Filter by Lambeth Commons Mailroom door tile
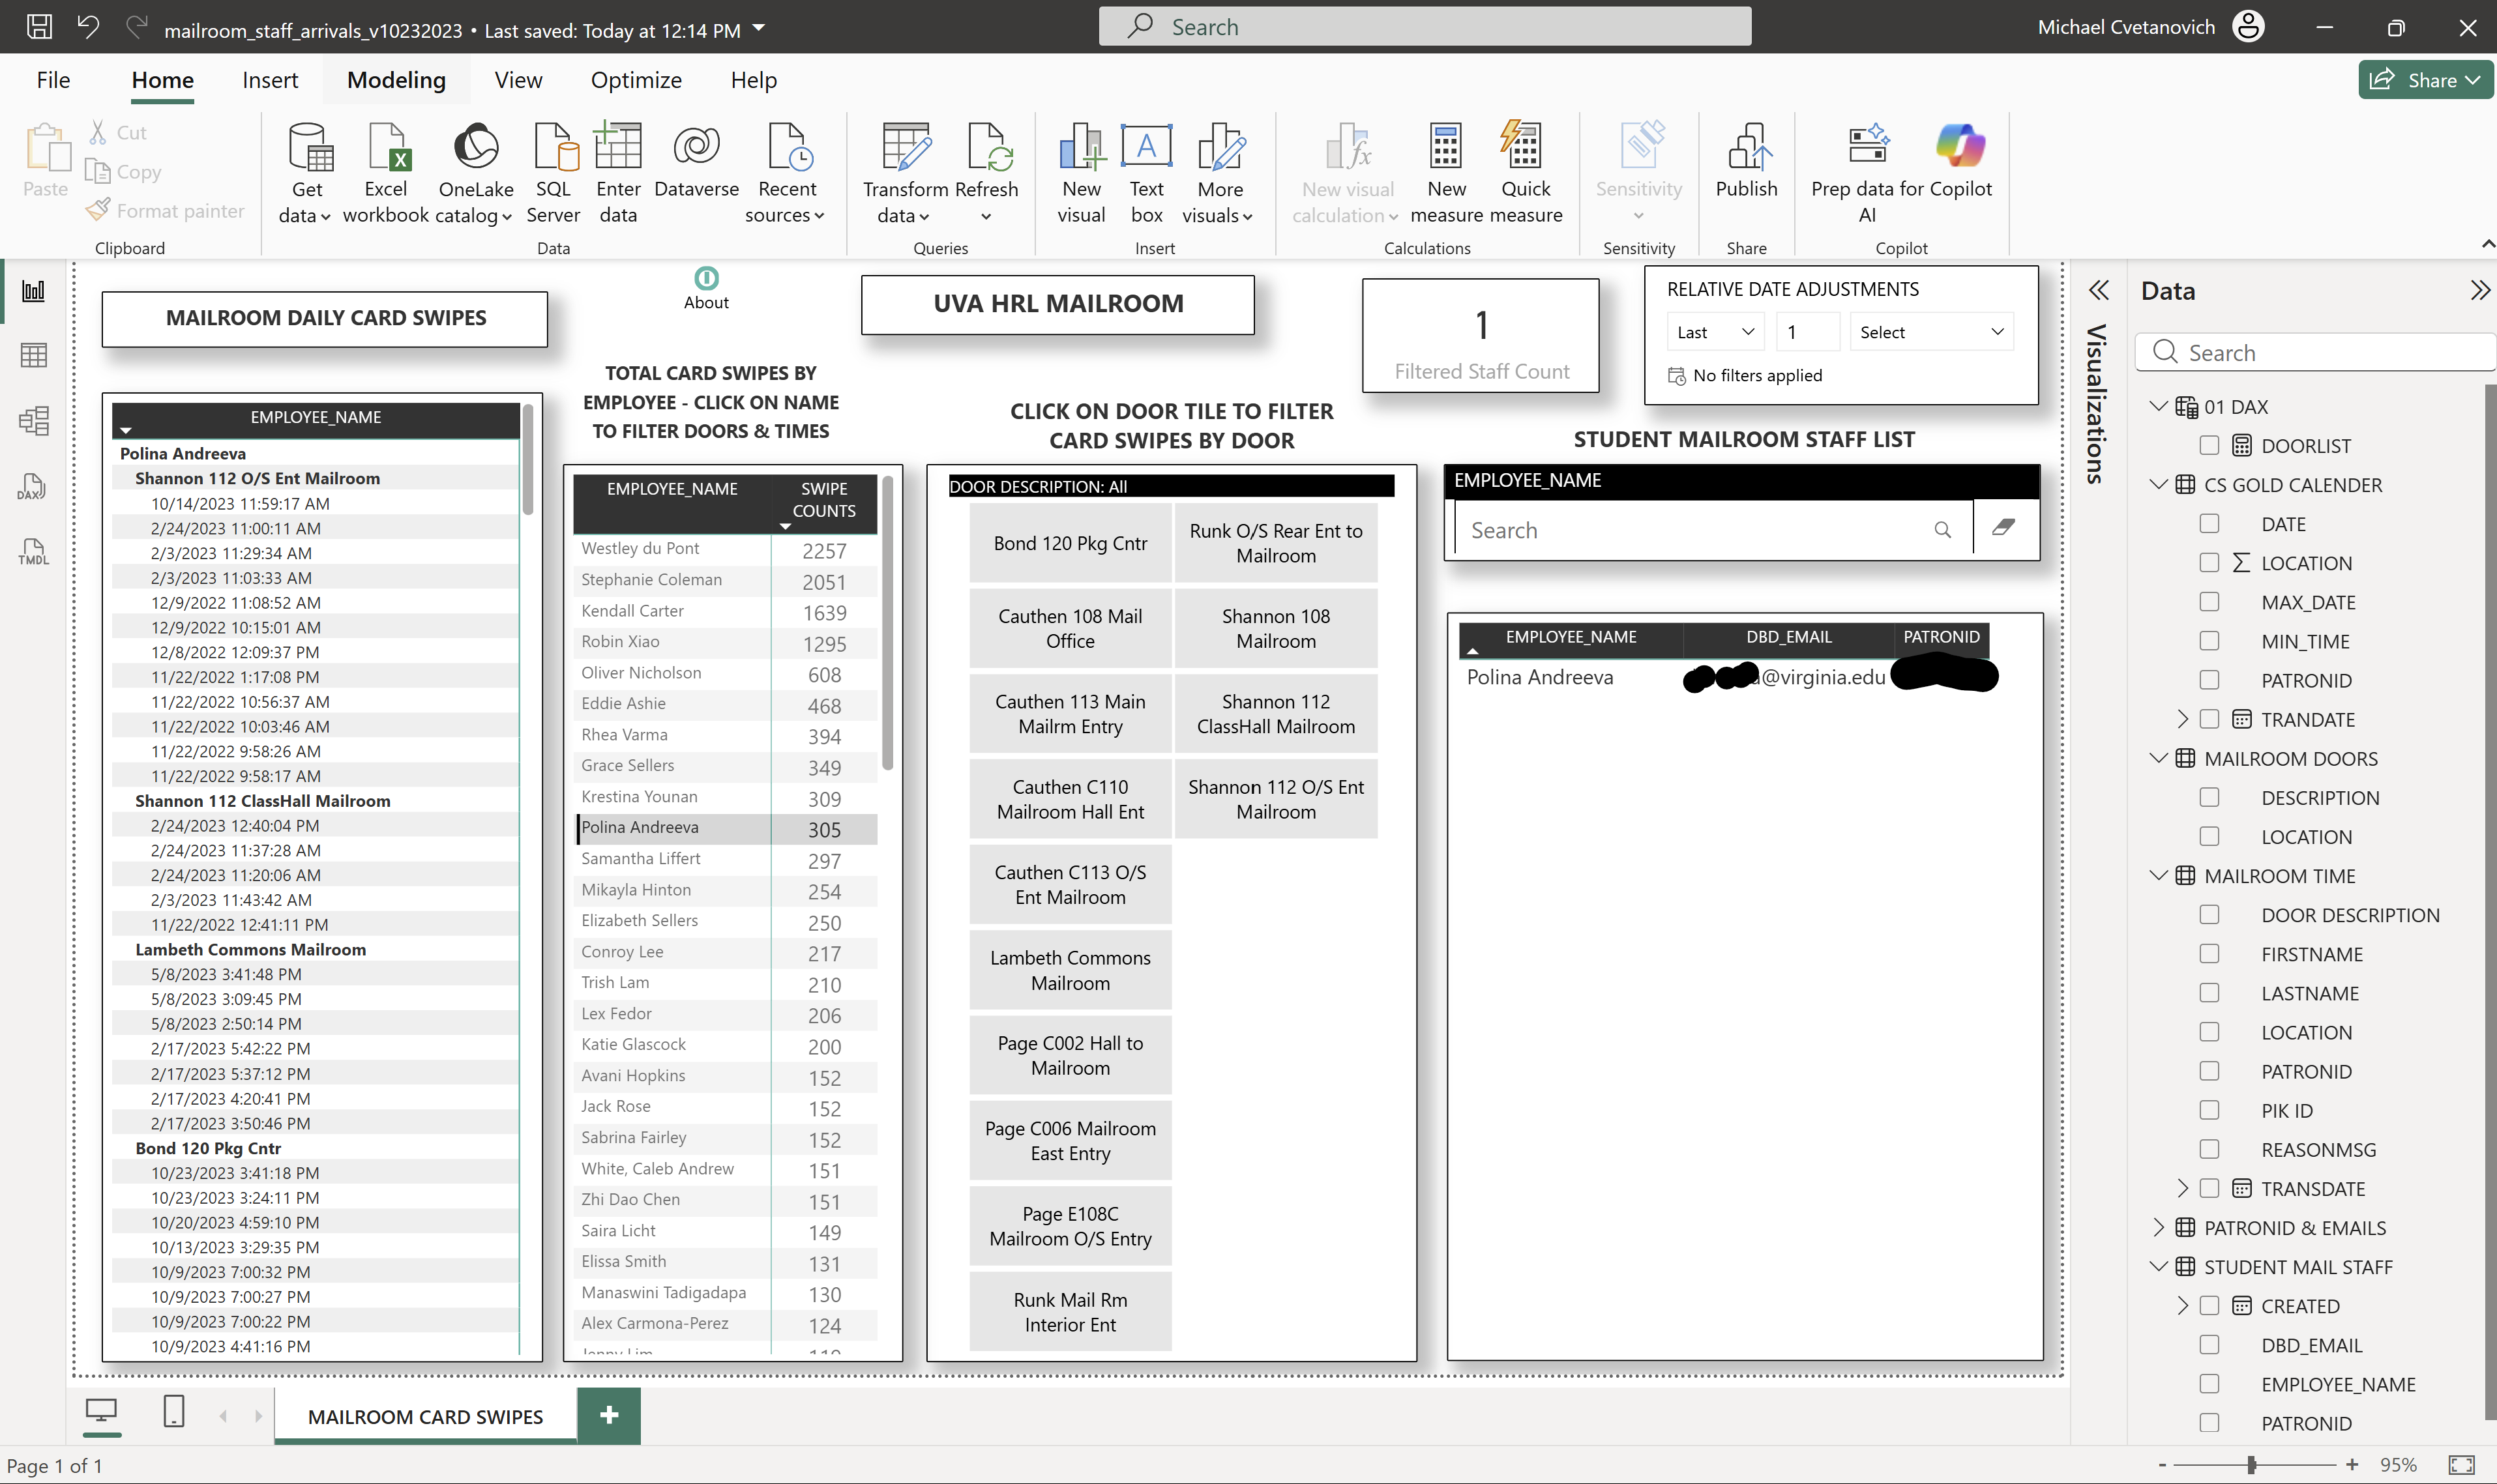 (1071, 970)
